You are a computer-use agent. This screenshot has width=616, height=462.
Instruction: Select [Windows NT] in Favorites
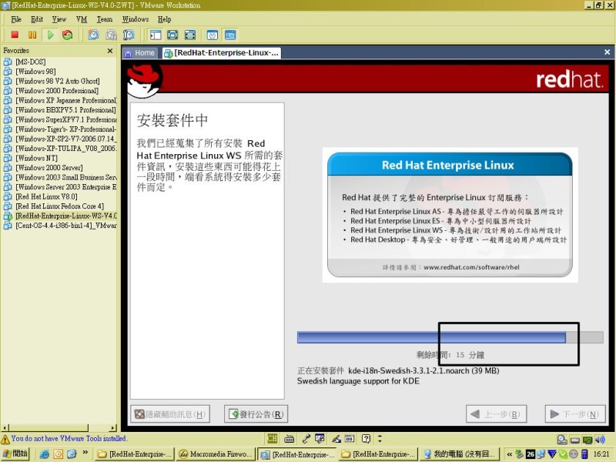tap(36, 158)
